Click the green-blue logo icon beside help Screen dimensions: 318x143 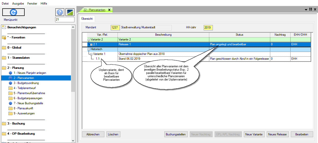(70, 12)
